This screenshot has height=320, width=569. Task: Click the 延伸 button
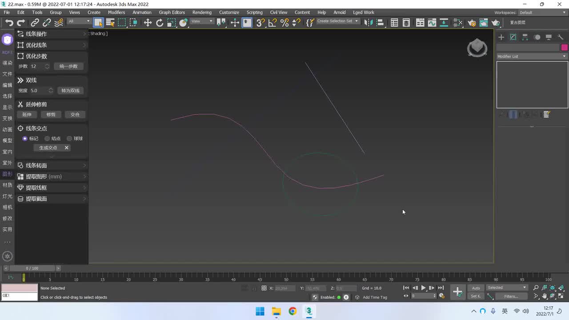[x=27, y=115]
